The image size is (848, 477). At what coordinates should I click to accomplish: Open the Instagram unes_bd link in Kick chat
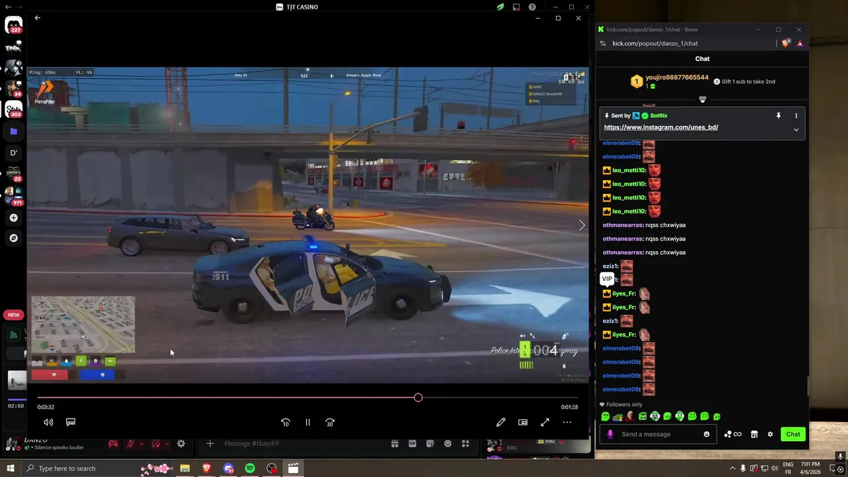[661, 127]
